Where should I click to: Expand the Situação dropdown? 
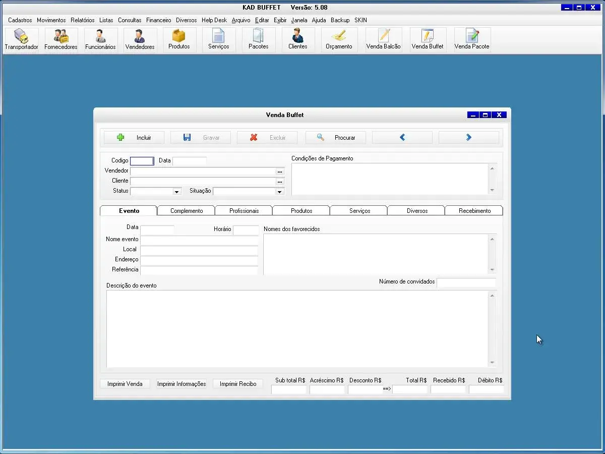tap(279, 192)
